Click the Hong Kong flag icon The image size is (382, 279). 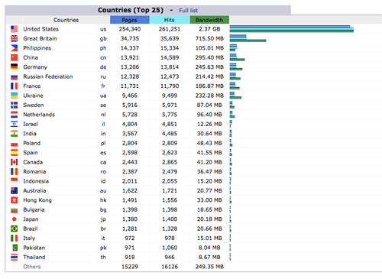[x=15, y=200]
